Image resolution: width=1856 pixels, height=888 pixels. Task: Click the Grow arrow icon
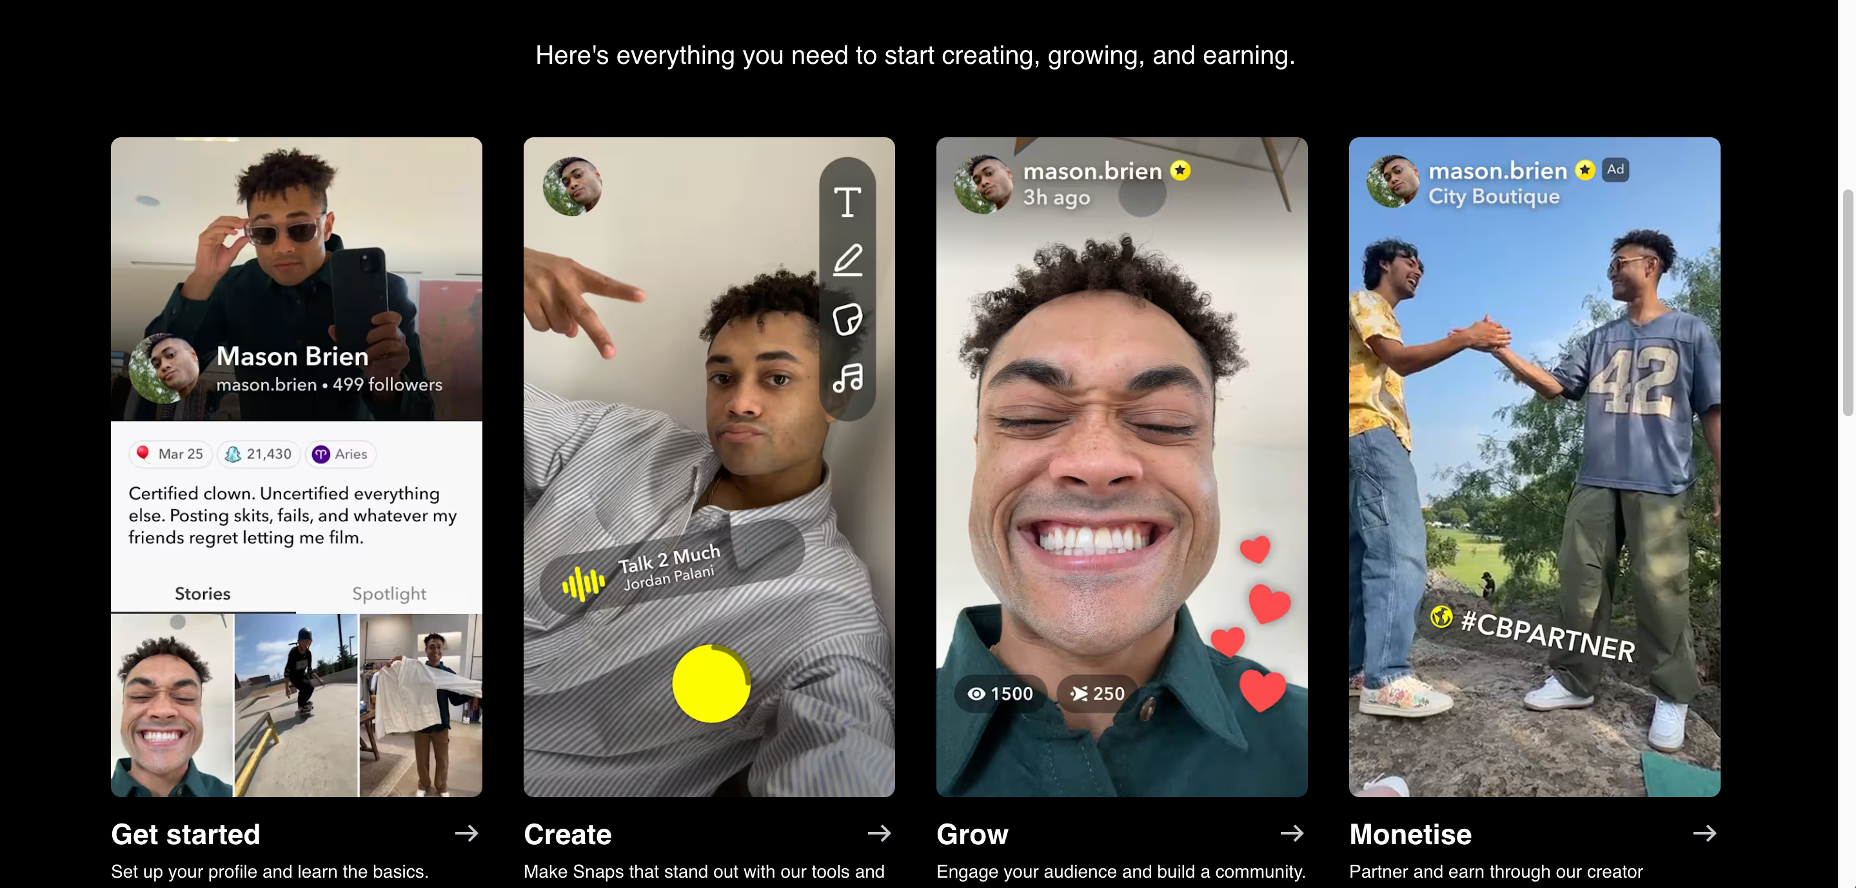click(x=1292, y=833)
